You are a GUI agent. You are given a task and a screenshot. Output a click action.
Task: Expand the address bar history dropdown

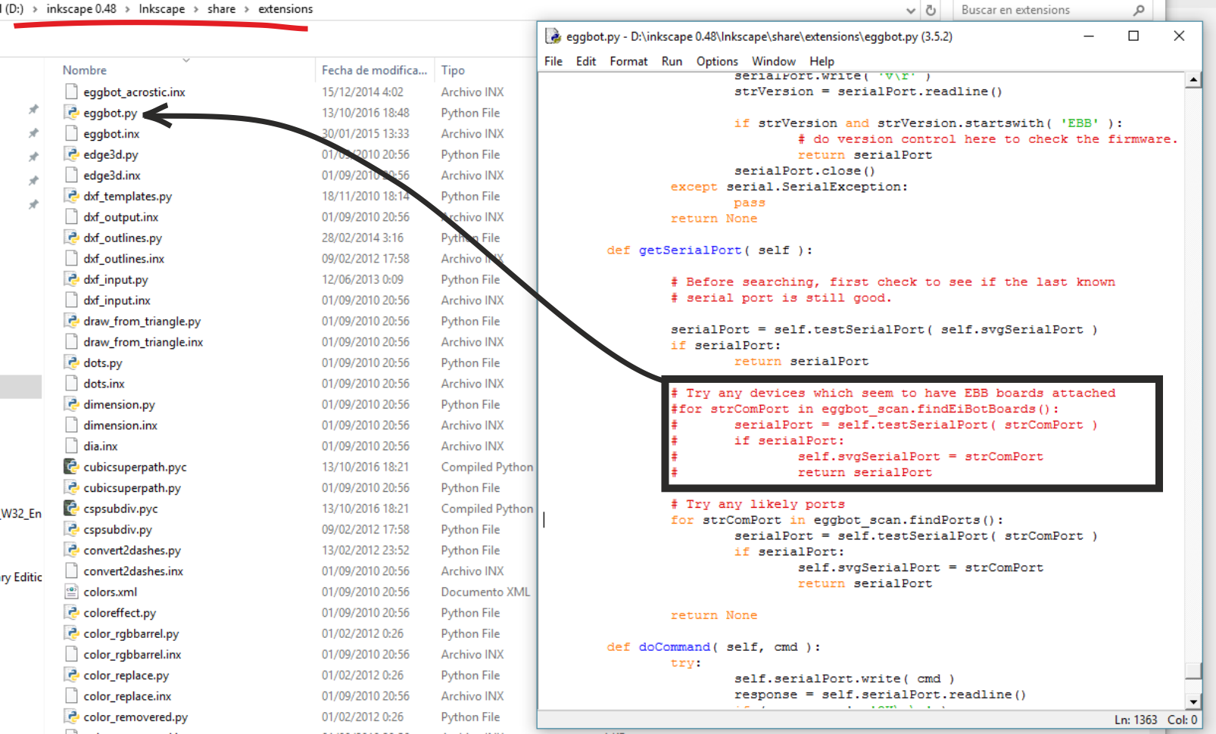(x=911, y=11)
